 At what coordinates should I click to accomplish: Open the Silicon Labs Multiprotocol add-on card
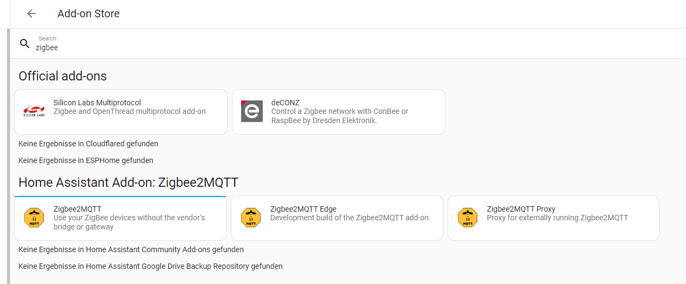[121, 112]
